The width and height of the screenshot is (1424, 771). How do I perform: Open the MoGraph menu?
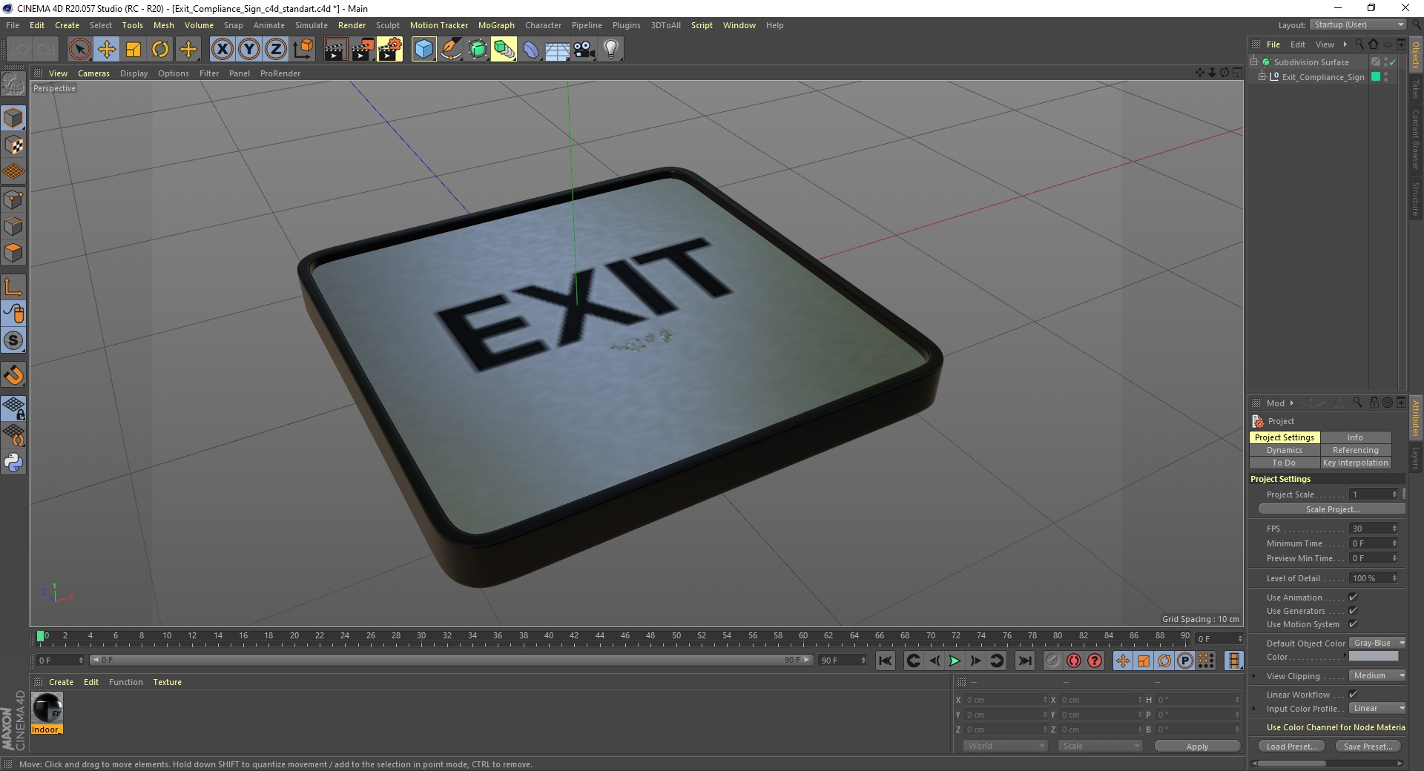tap(496, 25)
